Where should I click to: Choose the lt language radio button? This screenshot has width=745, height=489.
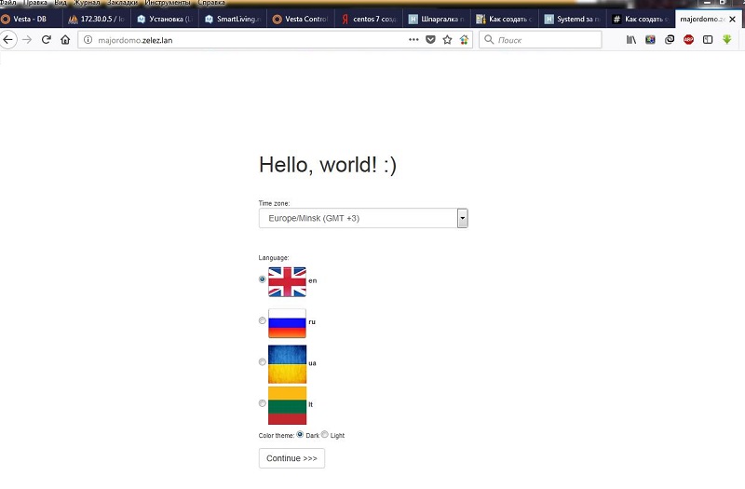click(263, 403)
